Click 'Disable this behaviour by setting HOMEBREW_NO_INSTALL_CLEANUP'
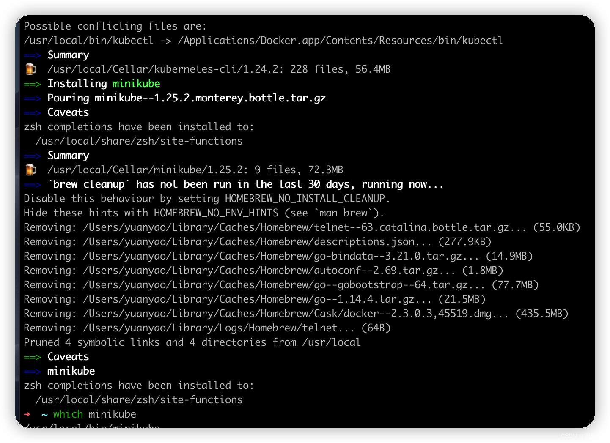610x443 pixels. click(206, 199)
